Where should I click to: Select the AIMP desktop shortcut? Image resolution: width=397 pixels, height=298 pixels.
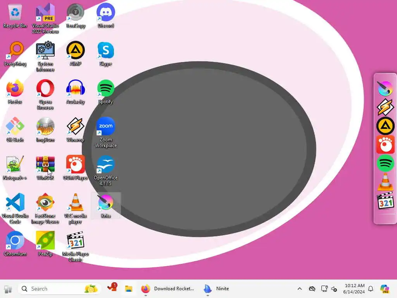76,54
